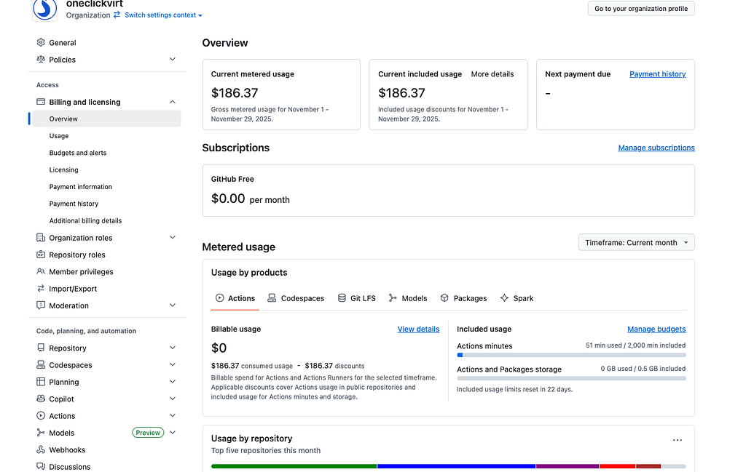Click the oneclickvirt organization avatar
This screenshot has width=754, height=472.
pyautogui.click(x=44, y=9)
